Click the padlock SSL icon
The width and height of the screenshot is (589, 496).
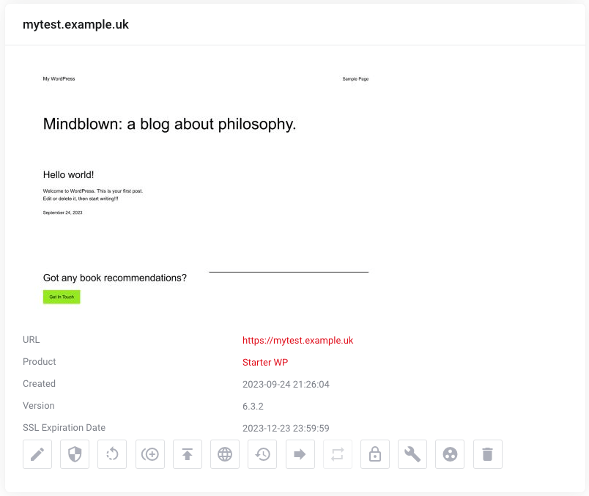(375, 454)
